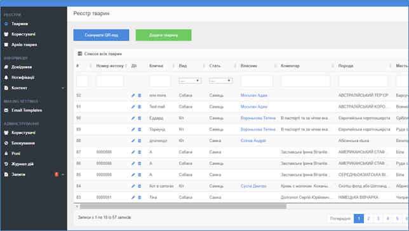The height and width of the screenshot is (231, 409).
Task: Go to page 2 of the list
Action: (x=368, y=218)
